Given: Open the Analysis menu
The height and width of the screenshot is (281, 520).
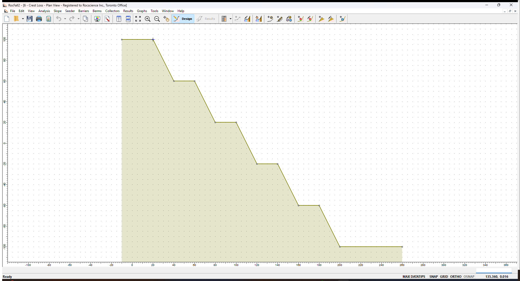Looking at the screenshot, I should 44,11.
